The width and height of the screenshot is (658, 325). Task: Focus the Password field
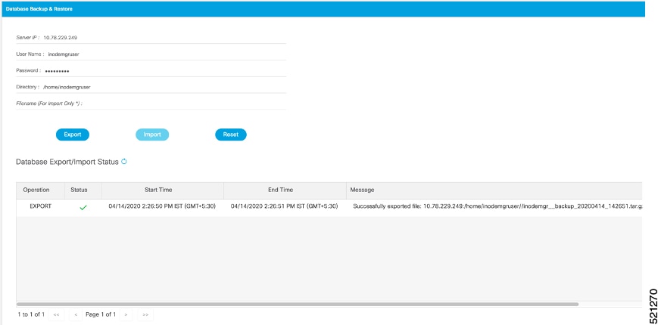[151, 70]
